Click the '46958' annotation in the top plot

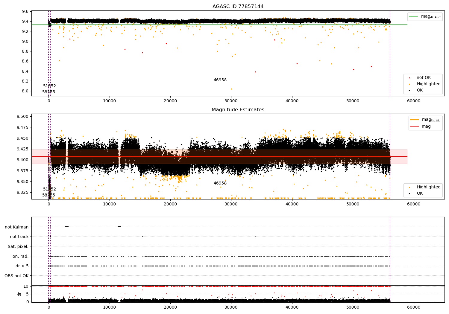click(x=220, y=80)
